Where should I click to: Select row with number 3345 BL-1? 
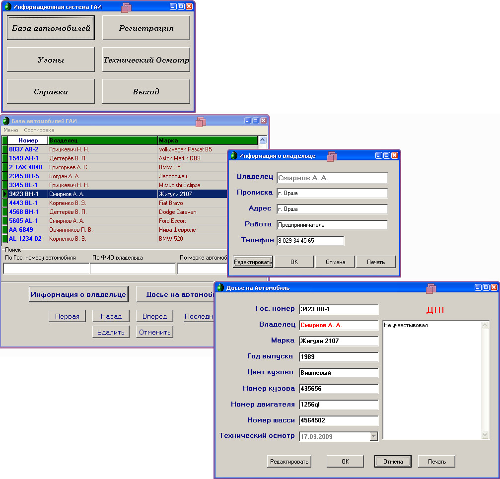click(115, 185)
